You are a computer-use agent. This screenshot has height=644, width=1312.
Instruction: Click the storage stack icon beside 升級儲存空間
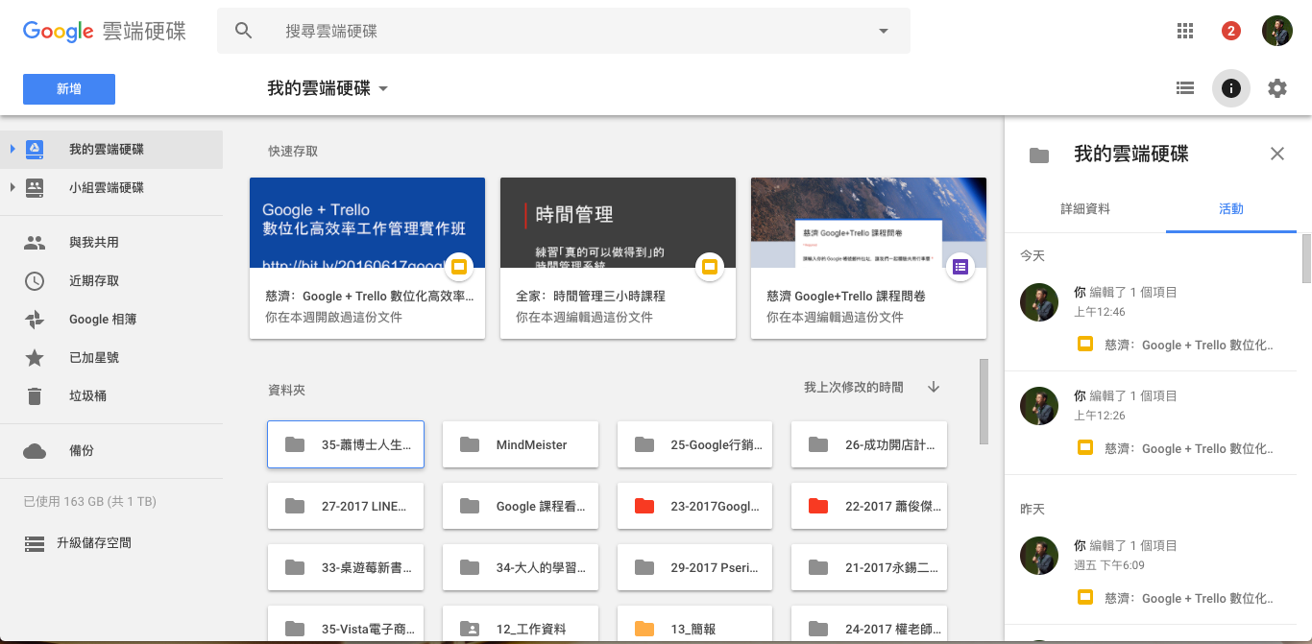coord(35,544)
